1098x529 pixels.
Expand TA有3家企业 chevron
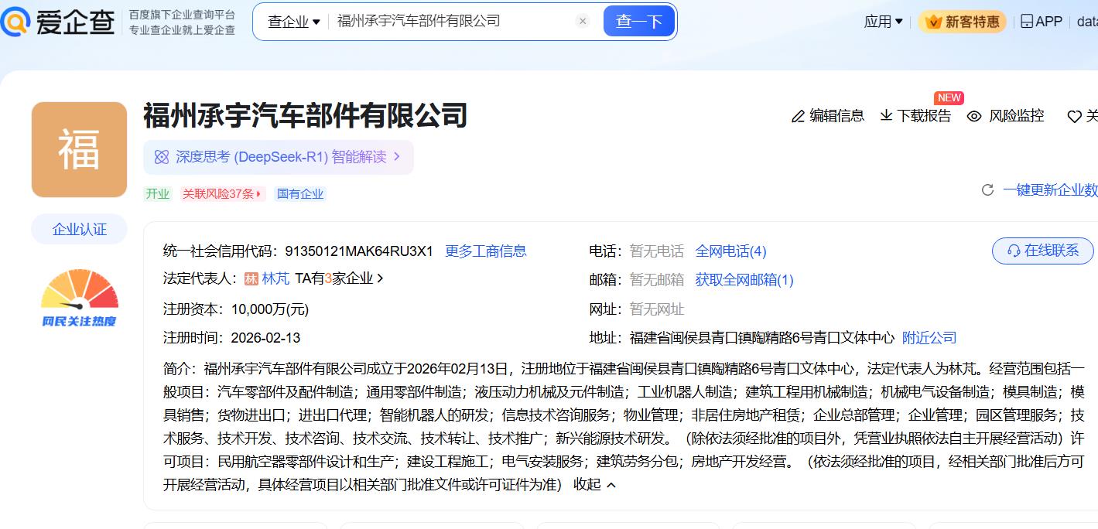click(x=380, y=278)
